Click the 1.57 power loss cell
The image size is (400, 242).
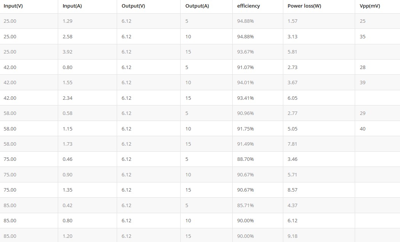(x=292, y=21)
